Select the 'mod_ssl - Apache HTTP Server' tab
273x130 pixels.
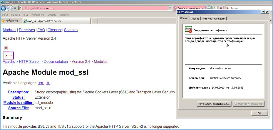[57, 21]
